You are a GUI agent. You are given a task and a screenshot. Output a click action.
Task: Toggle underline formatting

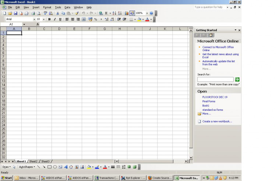point(60,19)
